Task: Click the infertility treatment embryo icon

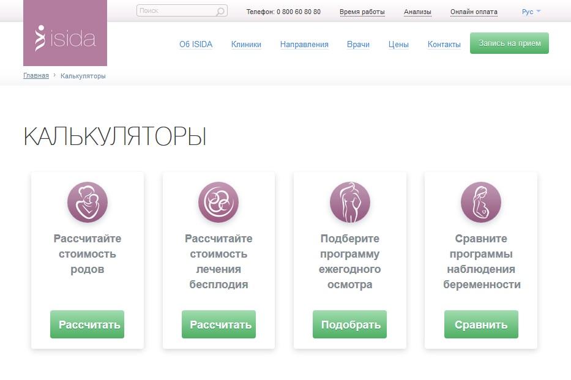Action: (x=218, y=202)
